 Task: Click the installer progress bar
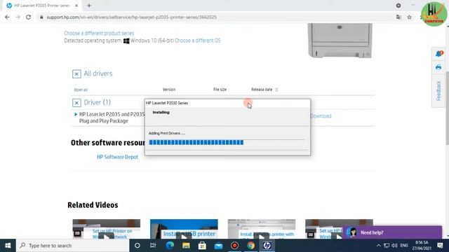(227, 142)
